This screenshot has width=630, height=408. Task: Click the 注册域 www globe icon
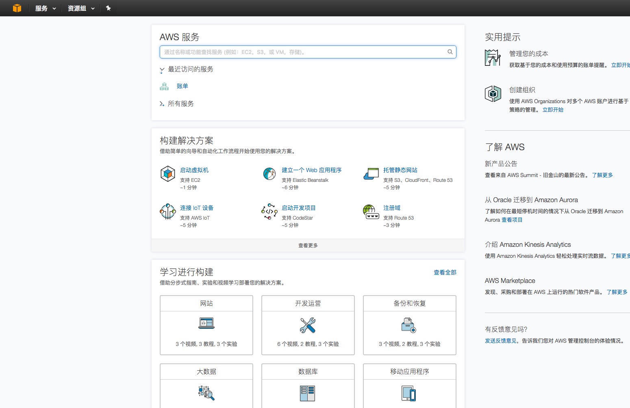tap(371, 212)
